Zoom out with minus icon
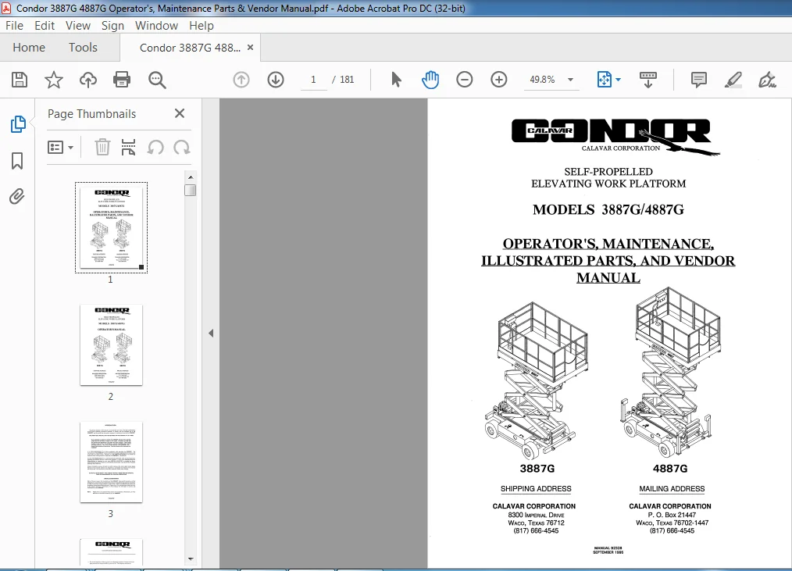The image size is (792, 571). 464,80
